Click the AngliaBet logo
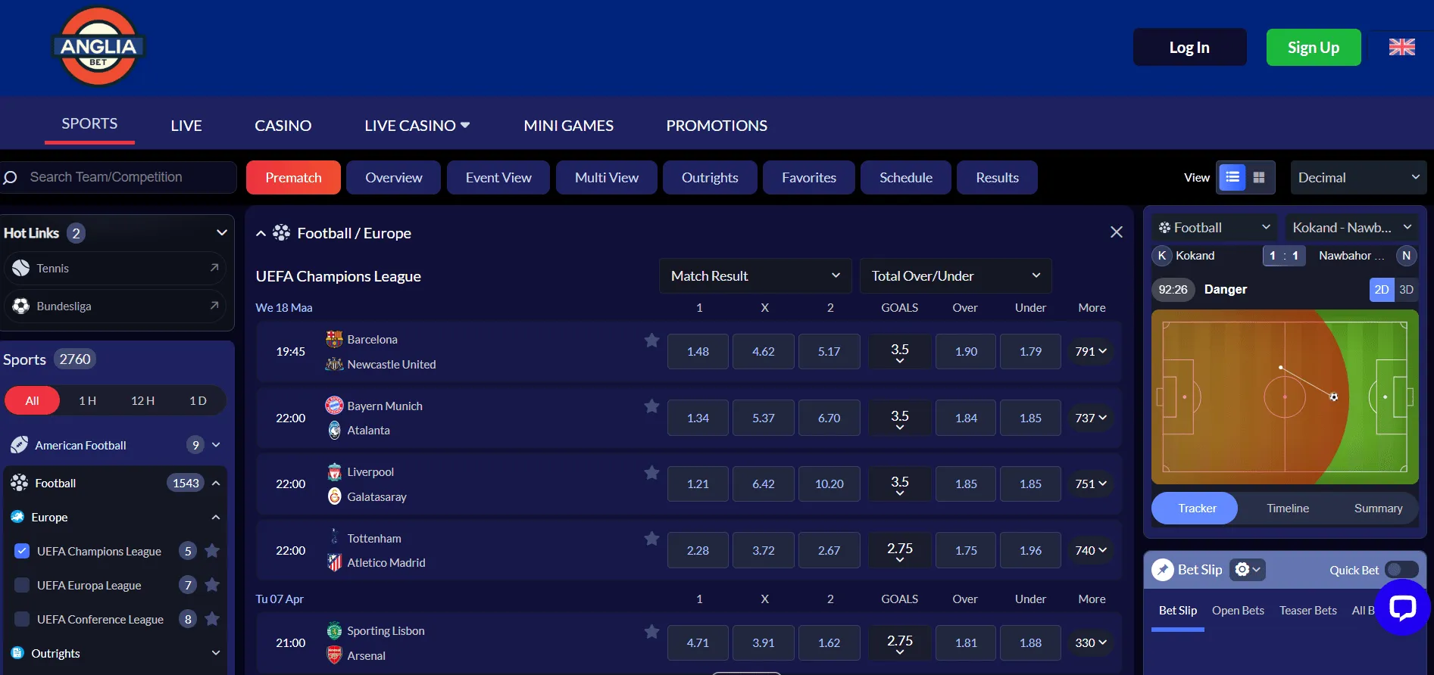Viewport: 1434px width, 675px height. click(98, 47)
